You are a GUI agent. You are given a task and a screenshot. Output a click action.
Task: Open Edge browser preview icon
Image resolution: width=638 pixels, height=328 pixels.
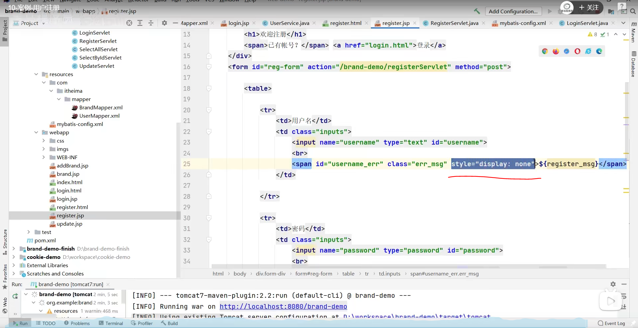[599, 51]
